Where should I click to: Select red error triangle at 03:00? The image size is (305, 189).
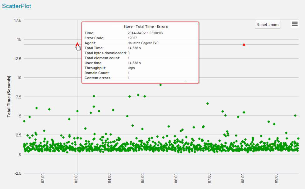point(77,44)
